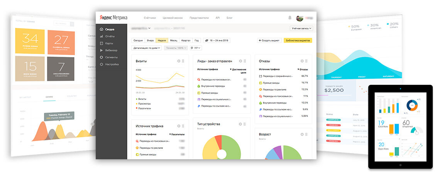This screenshot has height=172, width=440.
Task: Expand the counter name dropdown chevron
Action: tap(149, 28)
